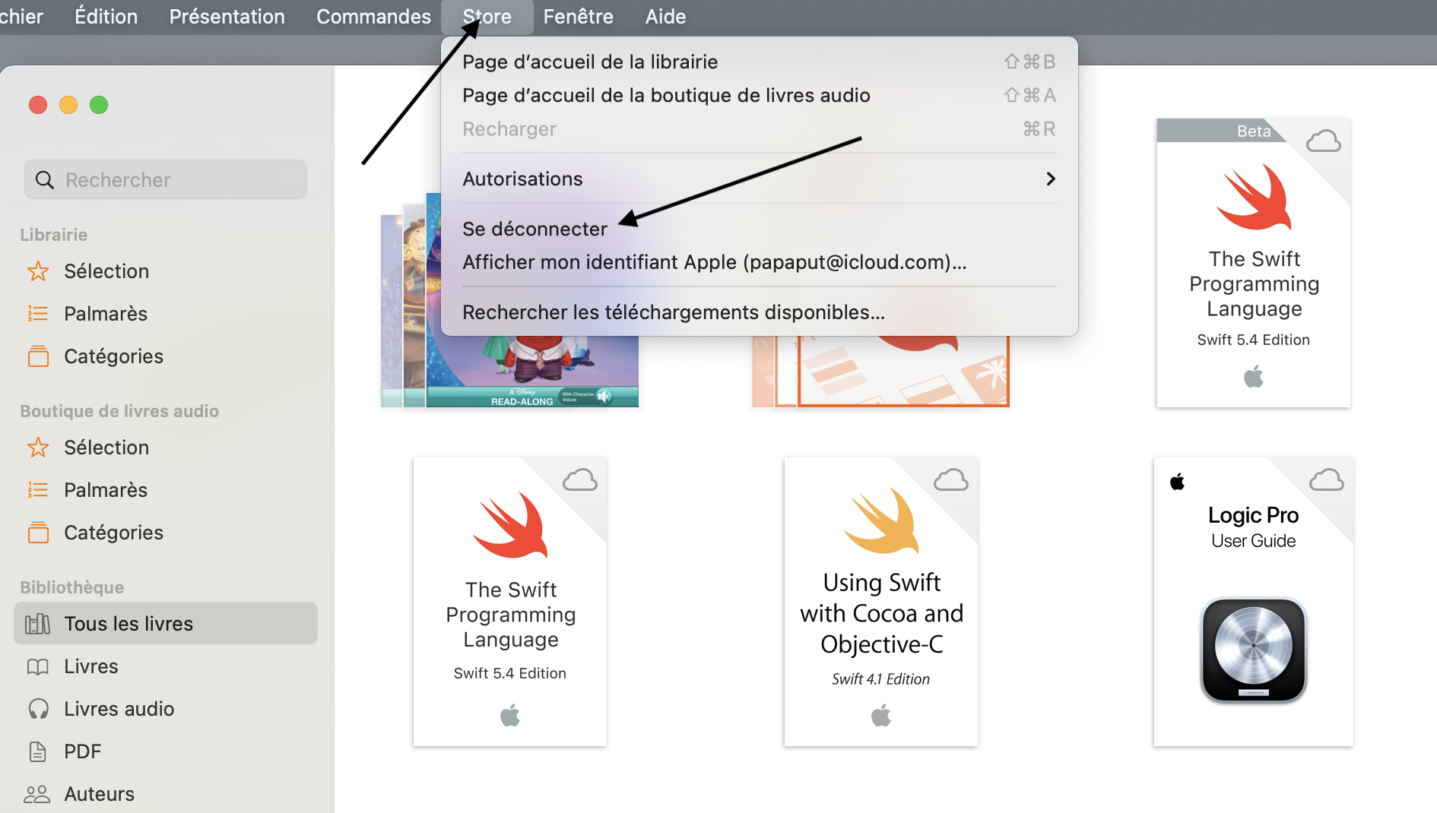Click the Palmarès list icon under Librairie
1437x813 pixels.
(38, 314)
